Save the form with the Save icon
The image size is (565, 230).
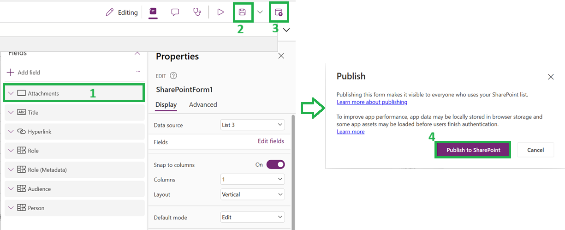point(242,12)
